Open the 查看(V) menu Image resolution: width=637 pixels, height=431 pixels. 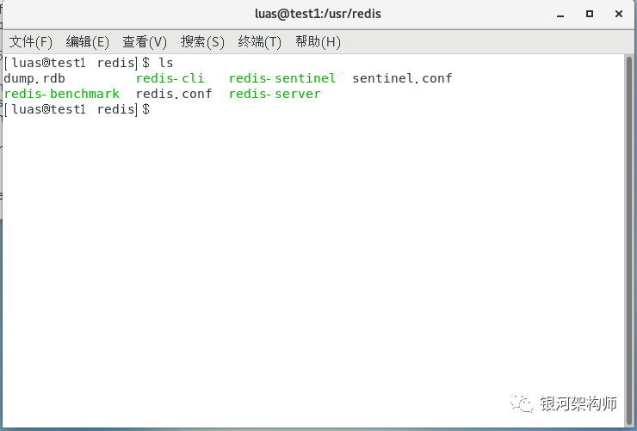pyautogui.click(x=145, y=42)
